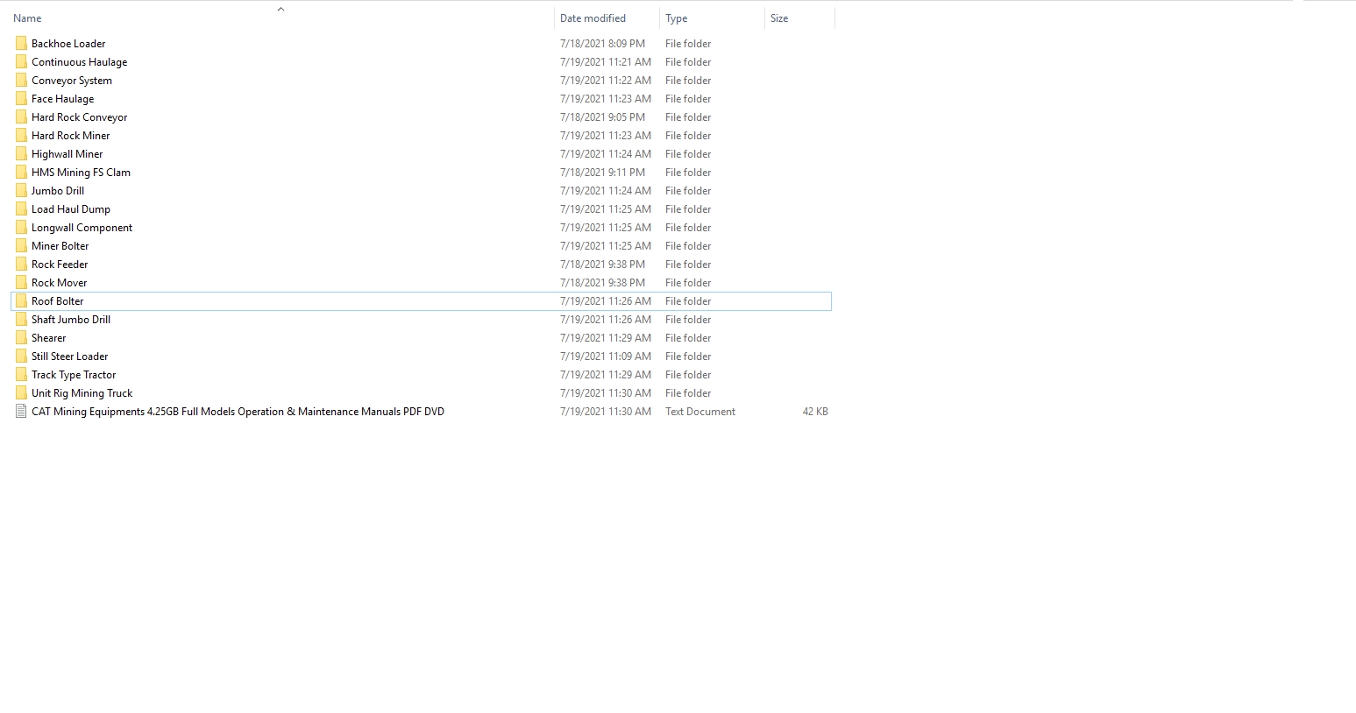Click the Unit Rig Mining Truck folder icon

(21, 392)
